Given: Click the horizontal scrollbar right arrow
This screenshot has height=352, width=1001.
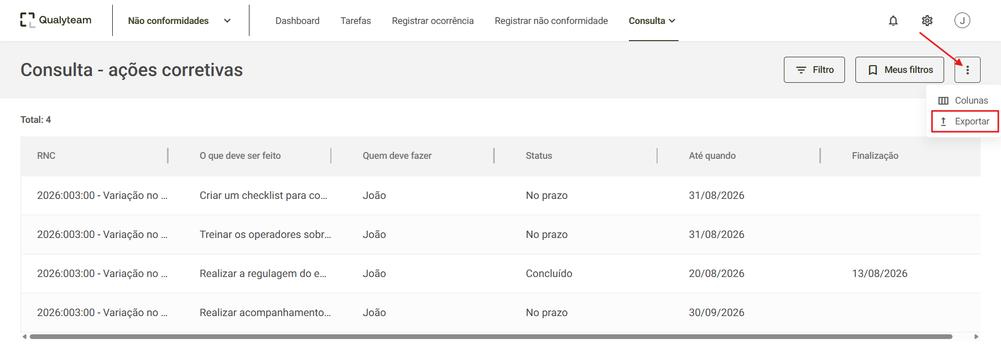Looking at the screenshot, I should tap(976, 337).
